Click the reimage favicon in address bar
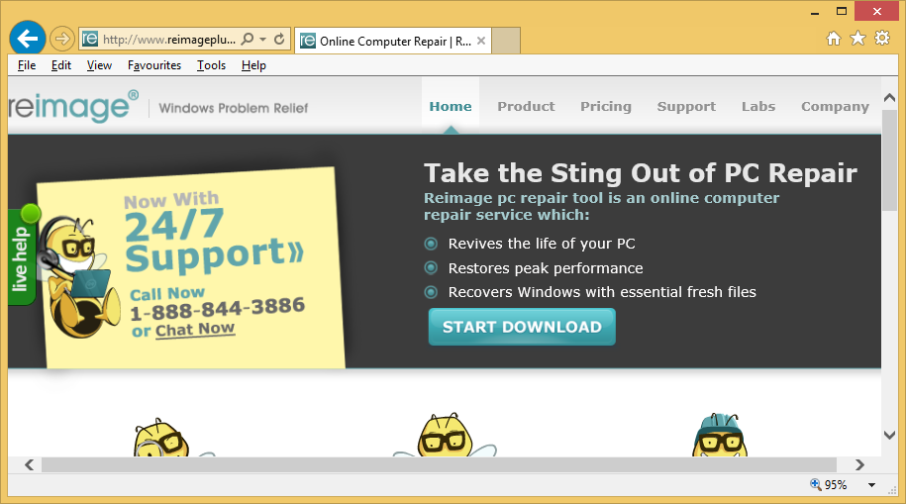The height and width of the screenshot is (504, 906). [x=89, y=40]
